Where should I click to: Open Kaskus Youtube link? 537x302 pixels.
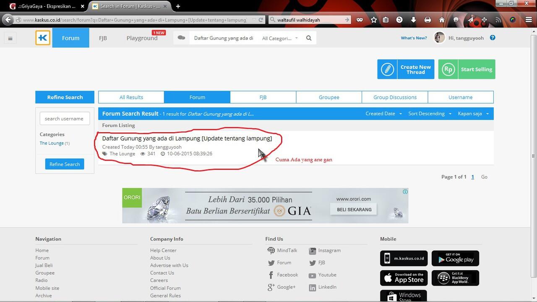pos(323,275)
